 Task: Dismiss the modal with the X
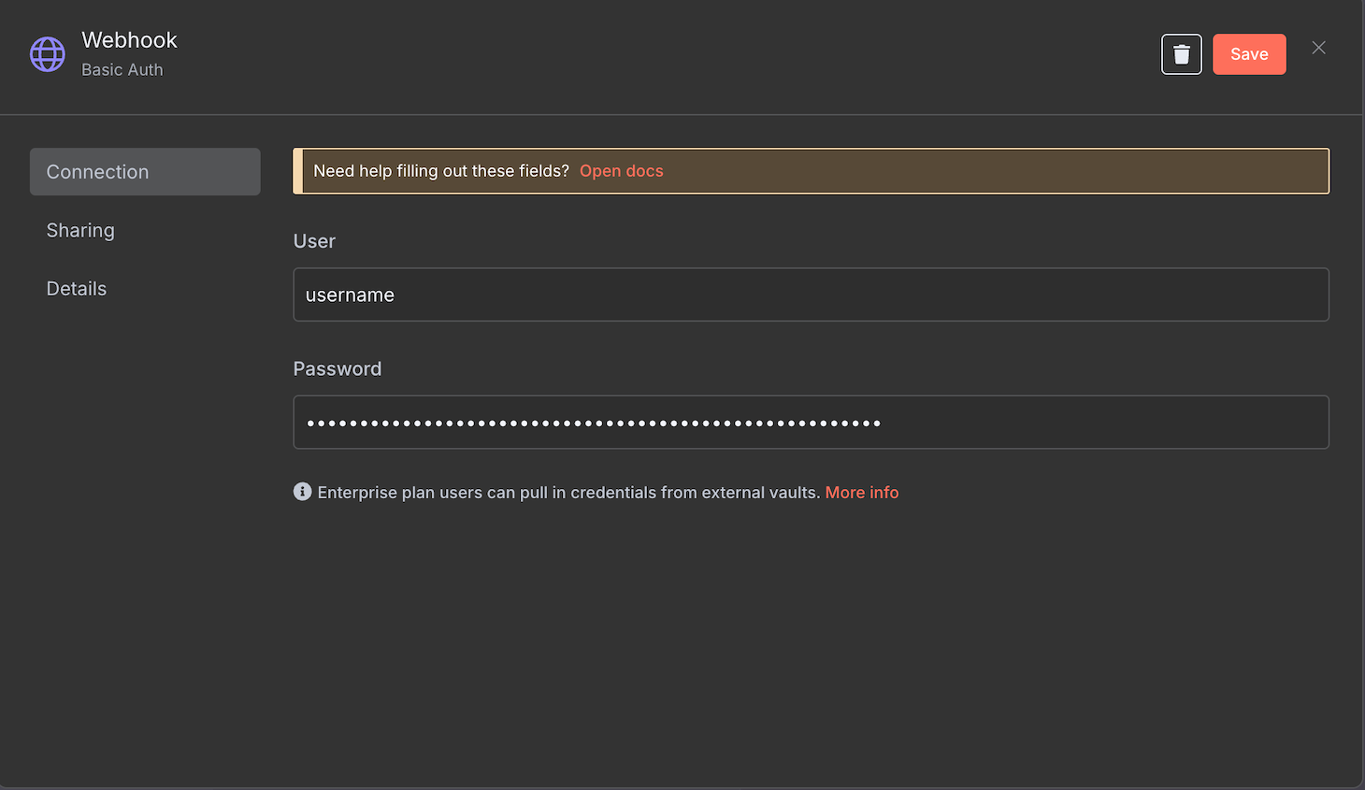(1318, 47)
